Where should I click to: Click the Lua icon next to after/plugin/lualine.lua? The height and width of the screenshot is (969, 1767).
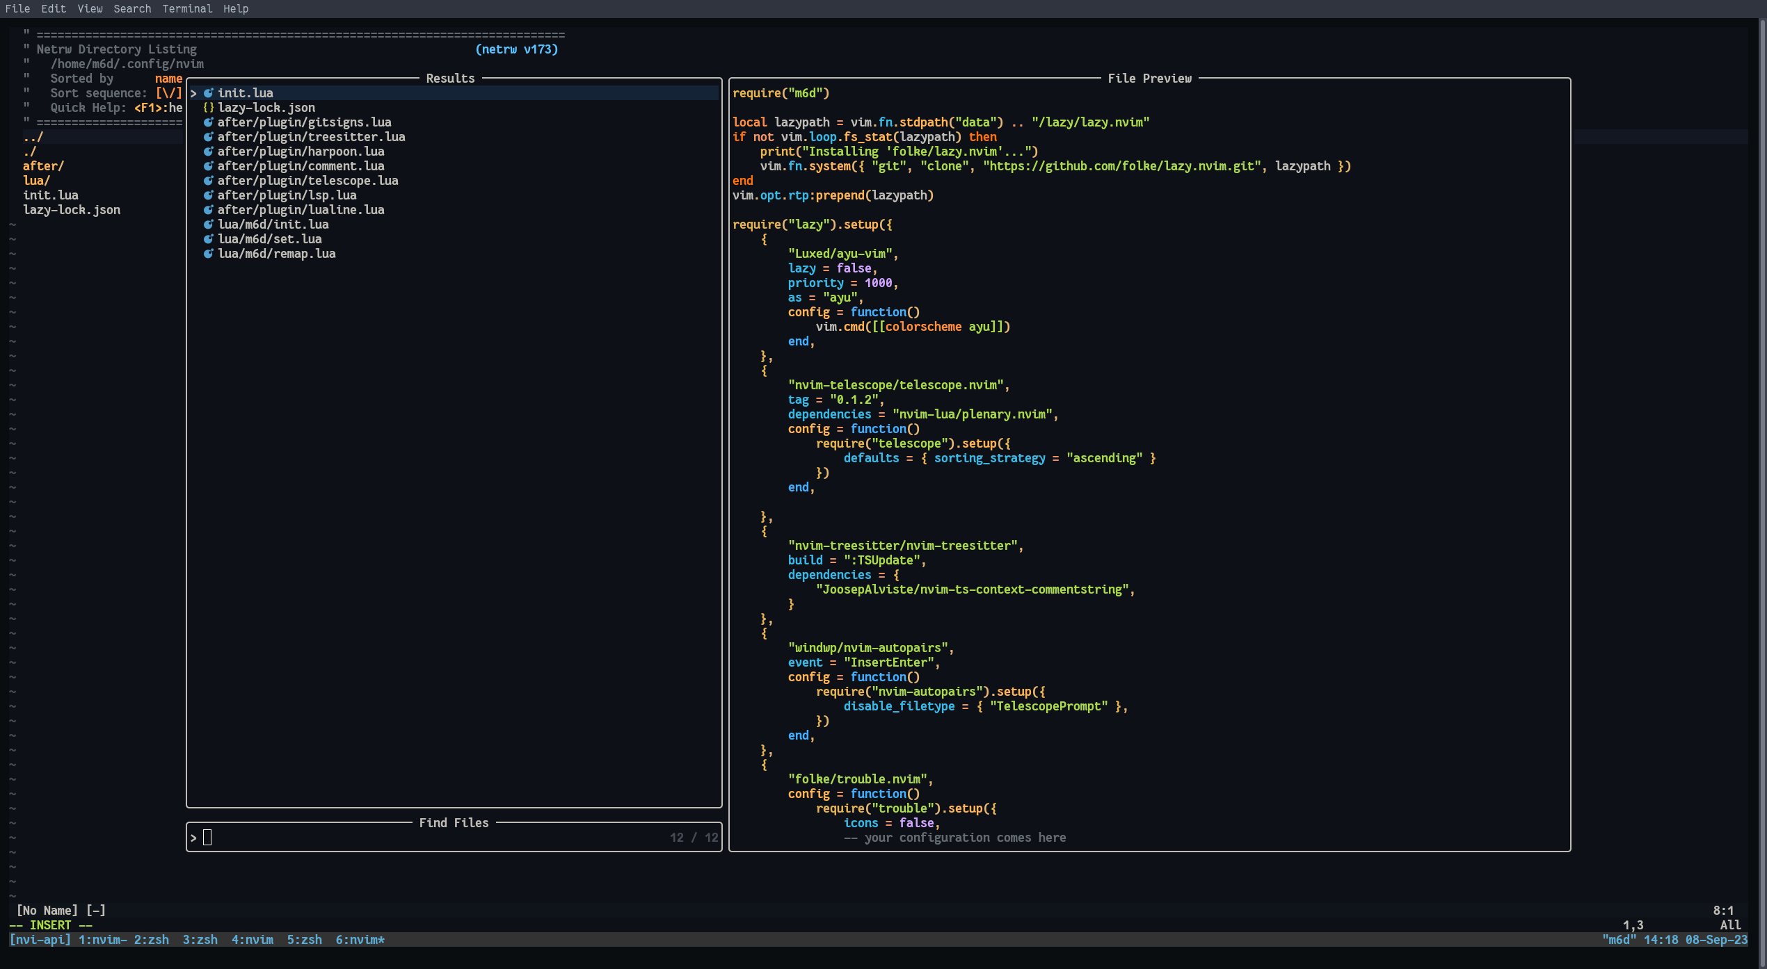(209, 209)
